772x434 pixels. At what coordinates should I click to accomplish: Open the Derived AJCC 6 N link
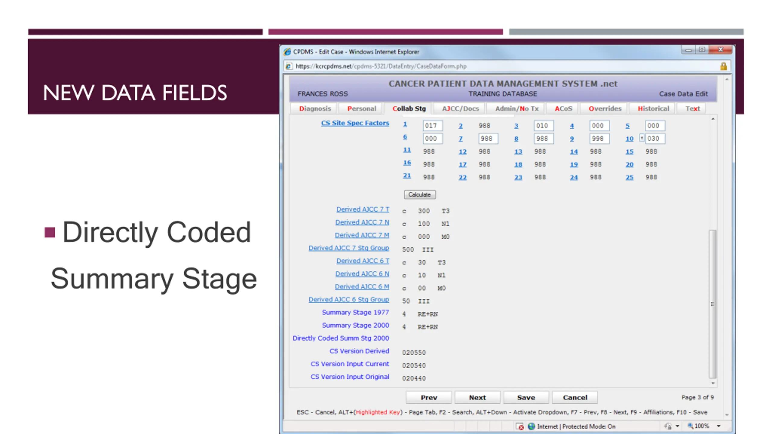point(362,274)
